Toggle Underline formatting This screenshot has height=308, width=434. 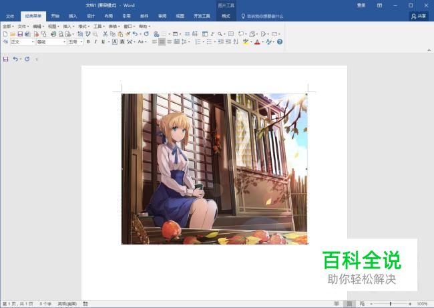point(103,42)
